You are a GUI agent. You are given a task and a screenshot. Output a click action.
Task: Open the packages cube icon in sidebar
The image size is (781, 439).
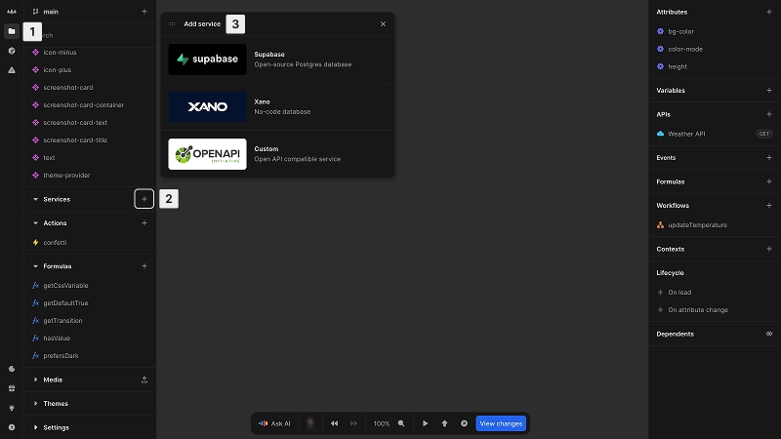[x=12, y=51]
